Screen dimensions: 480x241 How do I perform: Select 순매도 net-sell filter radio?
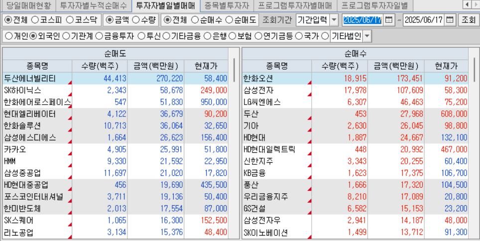tap(229, 20)
